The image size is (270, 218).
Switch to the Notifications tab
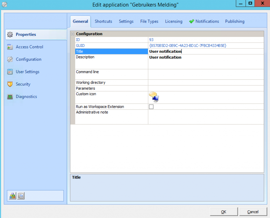coord(207,21)
